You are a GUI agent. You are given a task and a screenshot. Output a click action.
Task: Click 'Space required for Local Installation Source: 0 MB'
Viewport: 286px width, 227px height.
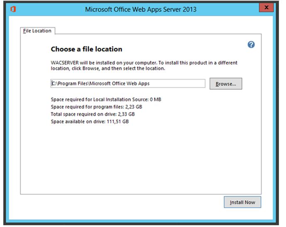coord(106,99)
